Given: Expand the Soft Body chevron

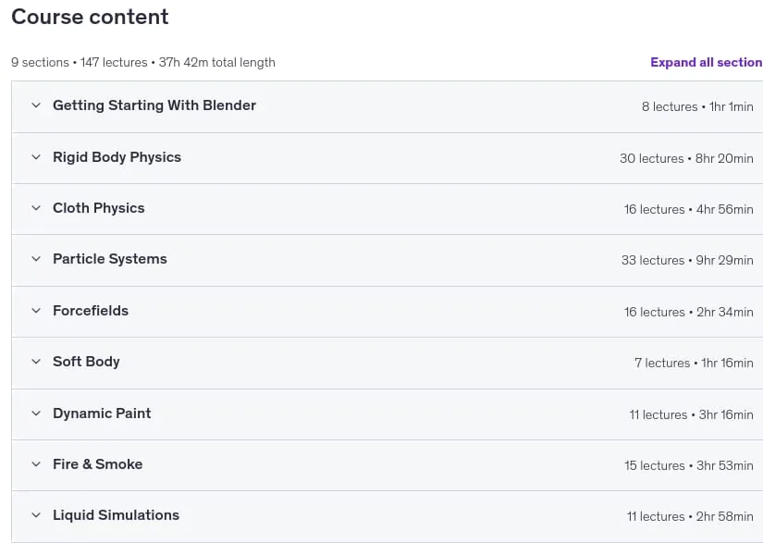Looking at the screenshot, I should click(x=36, y=362).
